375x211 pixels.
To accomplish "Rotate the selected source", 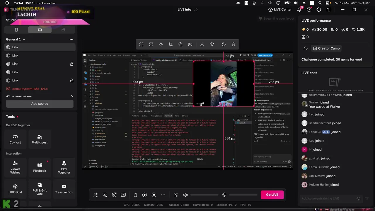I will pyautogui.click(x=180, y=44).
